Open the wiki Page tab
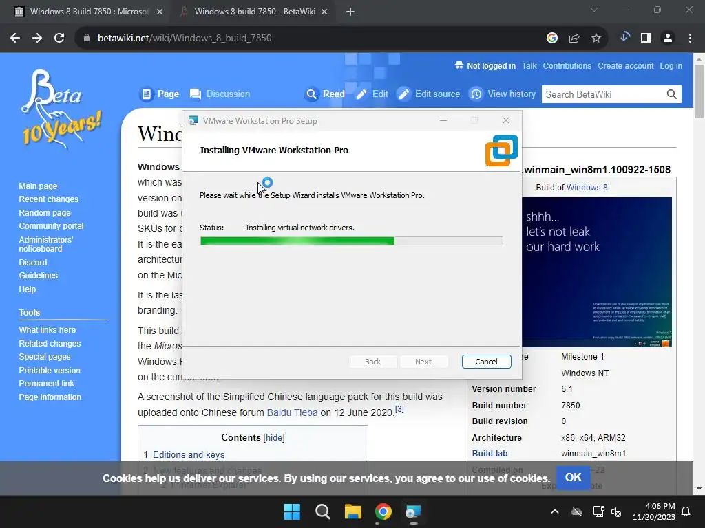The height and width of the screenshot is (528, 705). point(160,93)
